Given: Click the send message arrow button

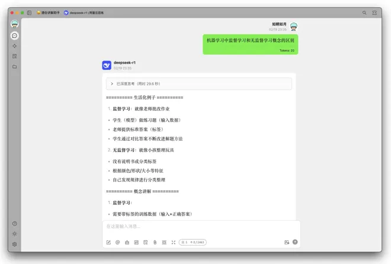Looking at the screenshot, I should click(x=295, y=242).
